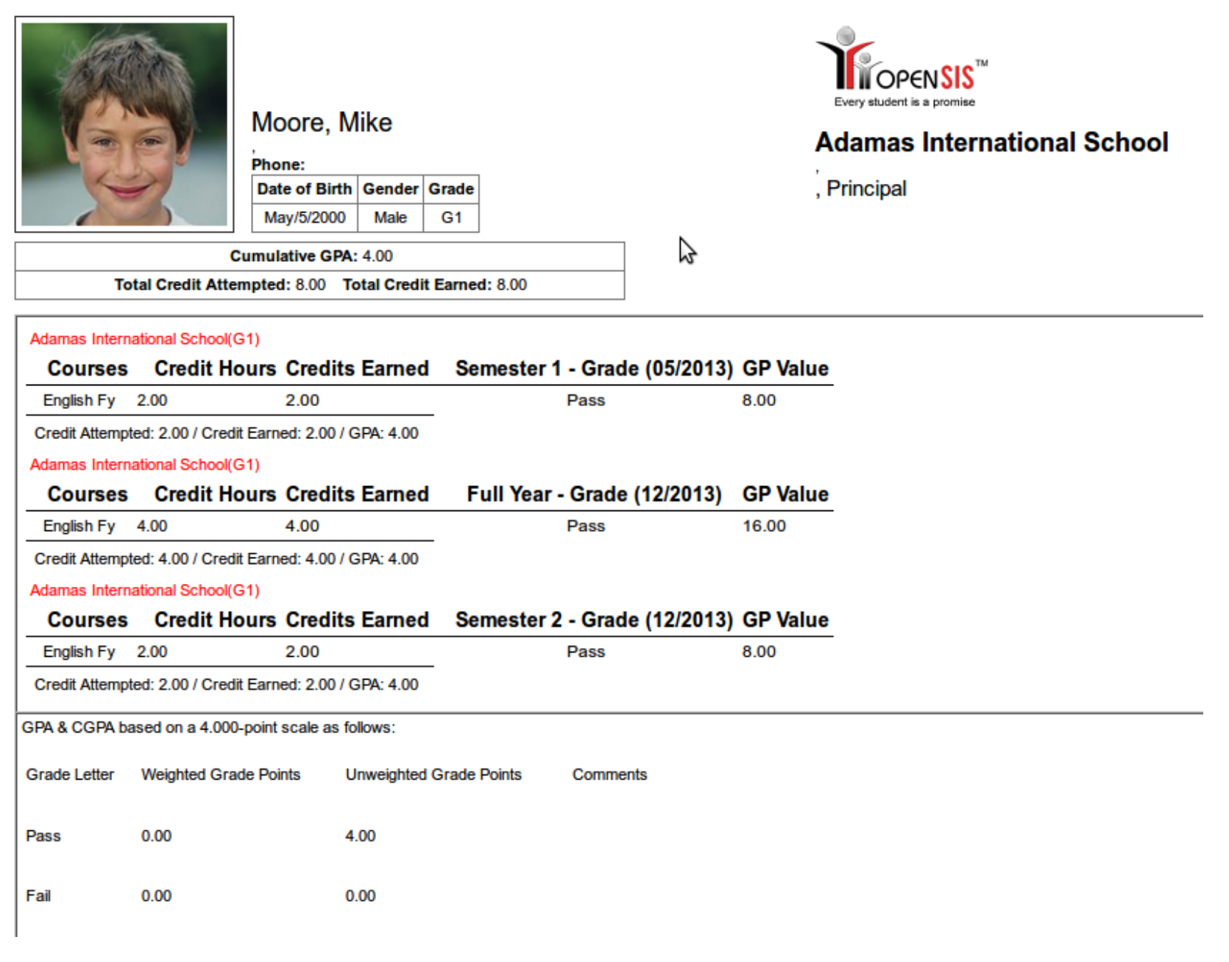Click Mike Moore's student photo
The height and width of the screenshot is (962, 1229).
point(124,124)
